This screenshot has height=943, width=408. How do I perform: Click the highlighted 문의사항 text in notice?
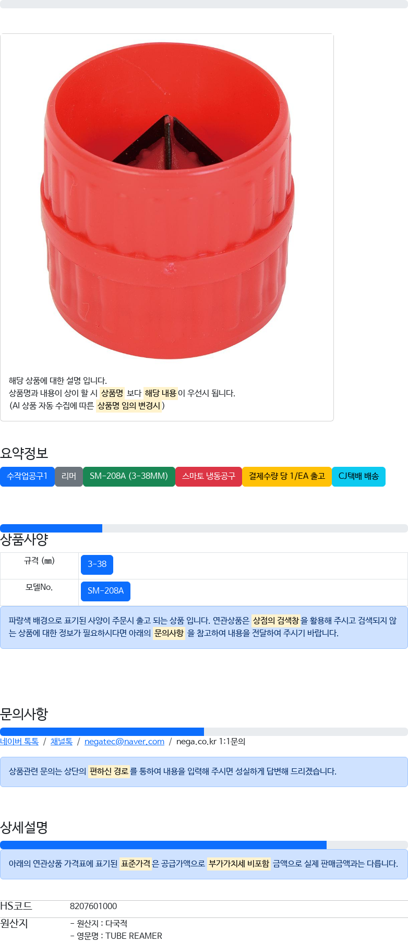tap(169, 633)
